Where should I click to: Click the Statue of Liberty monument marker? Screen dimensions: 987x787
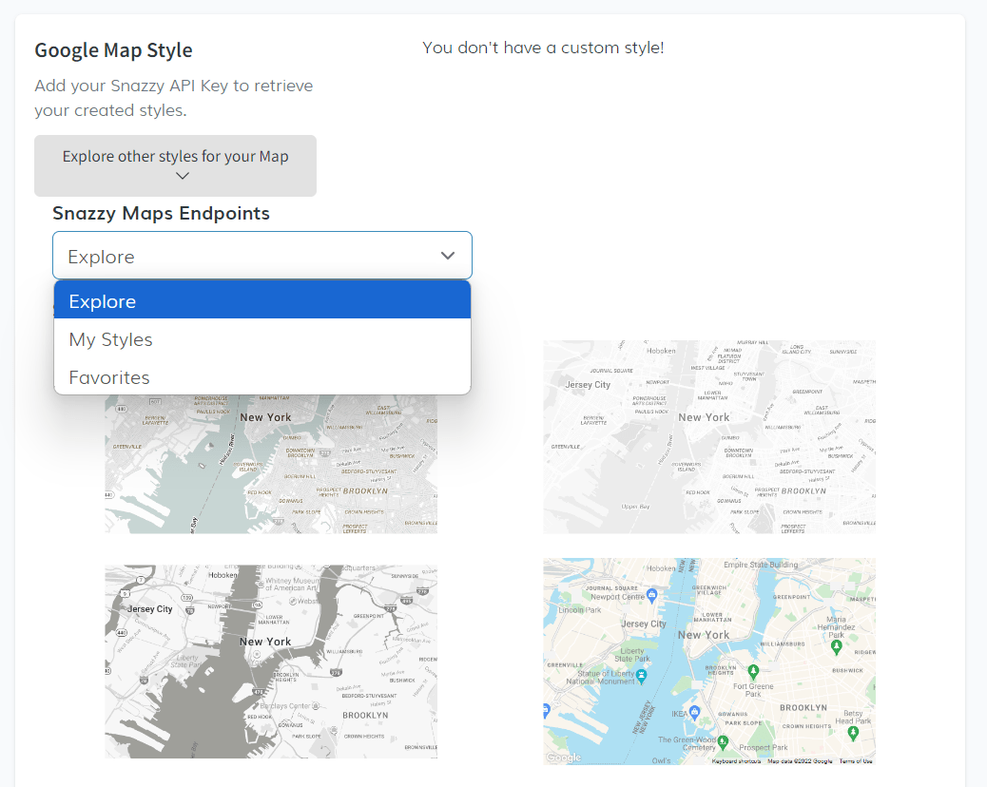[x=642, y=676]
